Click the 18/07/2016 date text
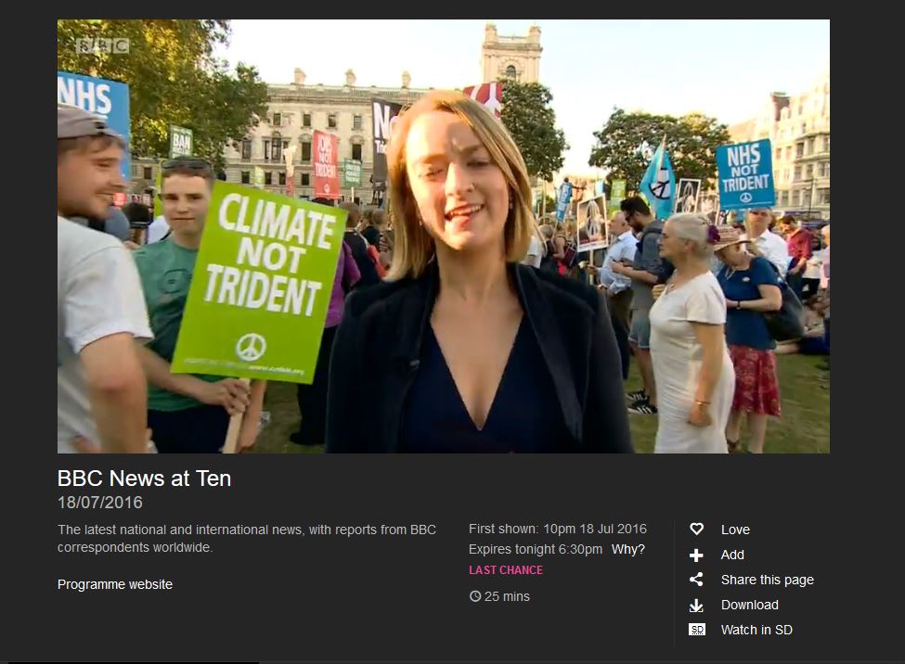This screenshot has height=664, width=905. coord(100,503)
